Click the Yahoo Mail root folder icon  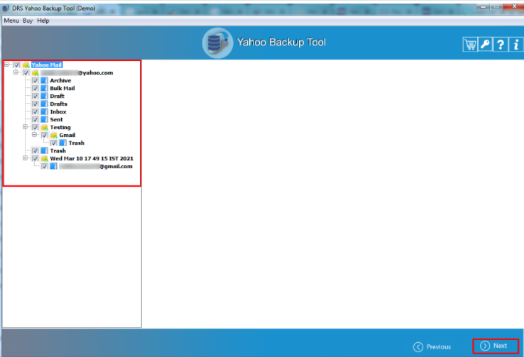(x=26, y=65)
